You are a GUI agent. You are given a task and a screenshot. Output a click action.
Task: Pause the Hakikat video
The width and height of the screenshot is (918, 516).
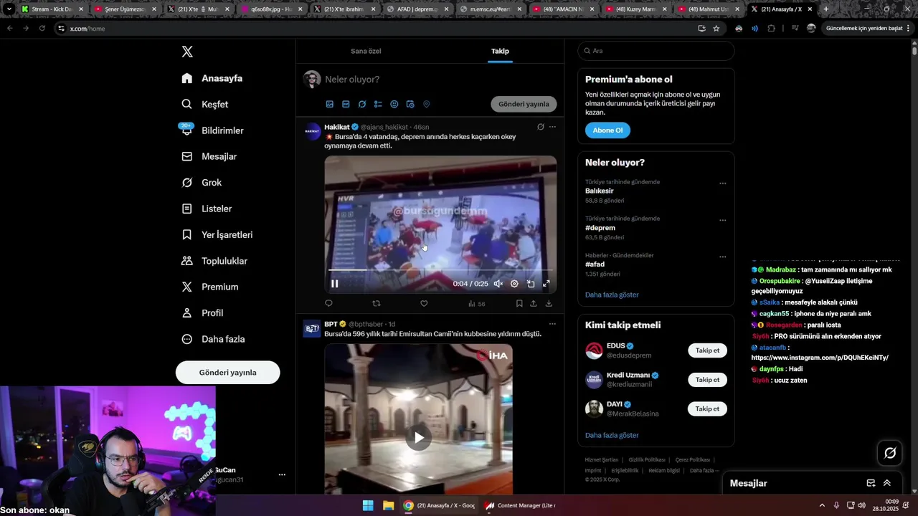coord(335,284)
